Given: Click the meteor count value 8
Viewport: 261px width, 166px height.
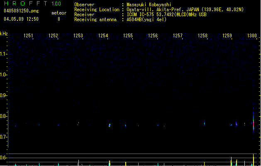Looking at the screenshot, I should click(x=59, y=19).
